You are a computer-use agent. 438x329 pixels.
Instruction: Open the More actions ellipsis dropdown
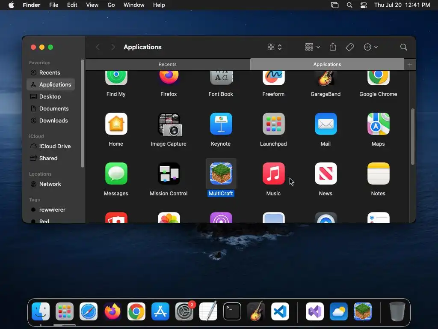371,47
